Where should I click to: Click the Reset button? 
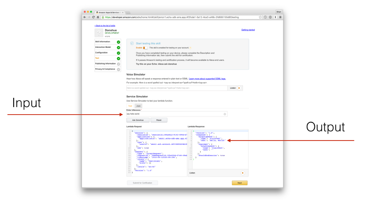159,120
